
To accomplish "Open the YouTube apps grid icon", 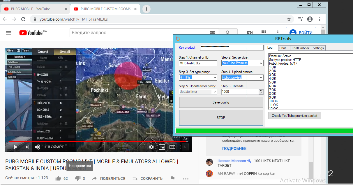I will point(264,33).
